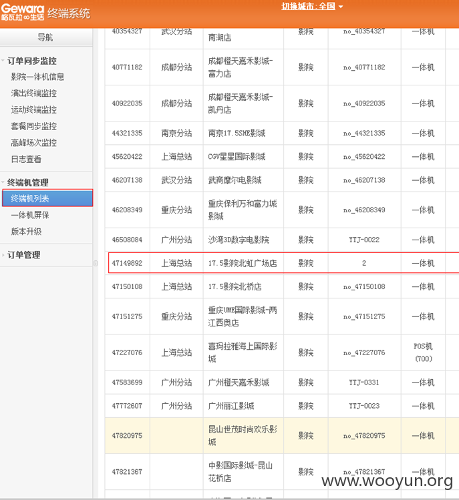
Task: Select 终端机列表 in sidebar
Action: click(x=47, y=198)
